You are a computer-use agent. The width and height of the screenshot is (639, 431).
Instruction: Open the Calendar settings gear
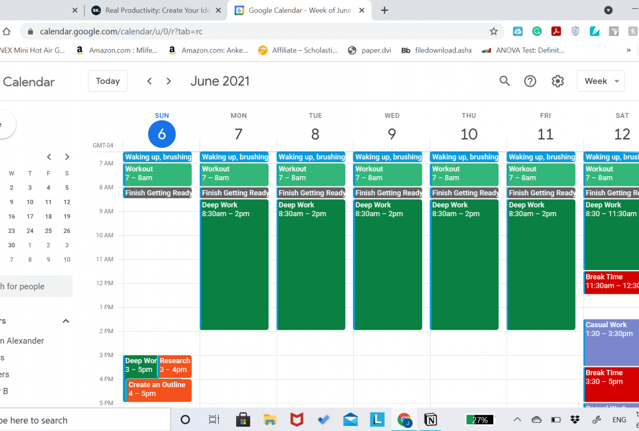point(558,81)
